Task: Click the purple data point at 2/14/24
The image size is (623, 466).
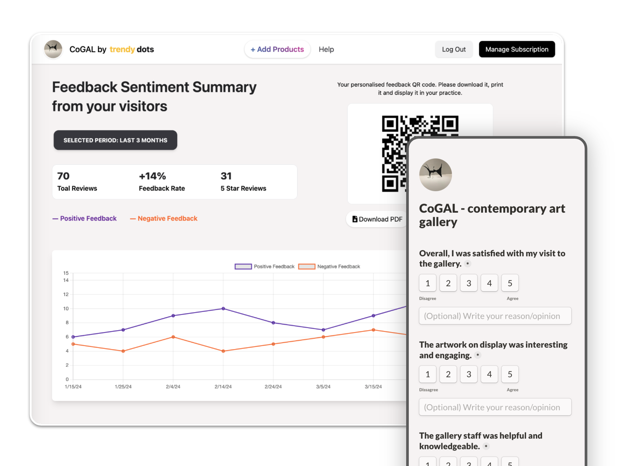Action: 223,309
